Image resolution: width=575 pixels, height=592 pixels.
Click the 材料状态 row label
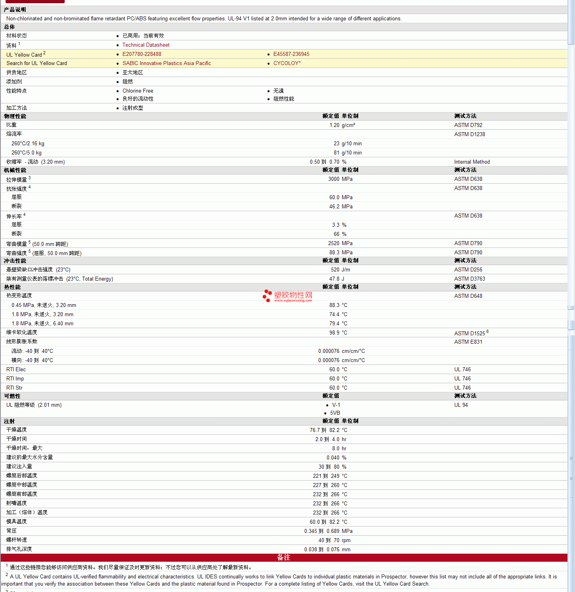pyautogui.click(x=17, y=36)
